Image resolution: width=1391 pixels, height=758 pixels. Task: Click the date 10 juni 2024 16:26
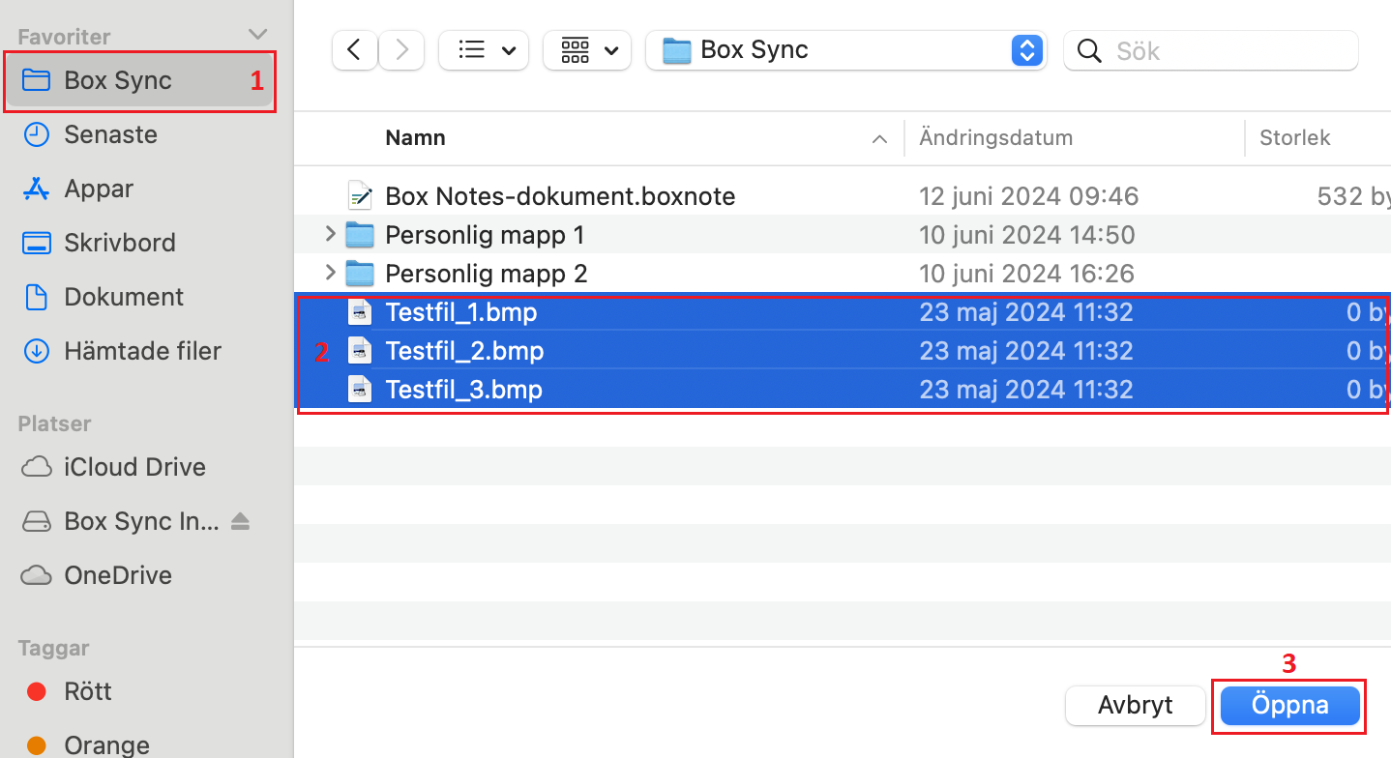point(1027,274)
